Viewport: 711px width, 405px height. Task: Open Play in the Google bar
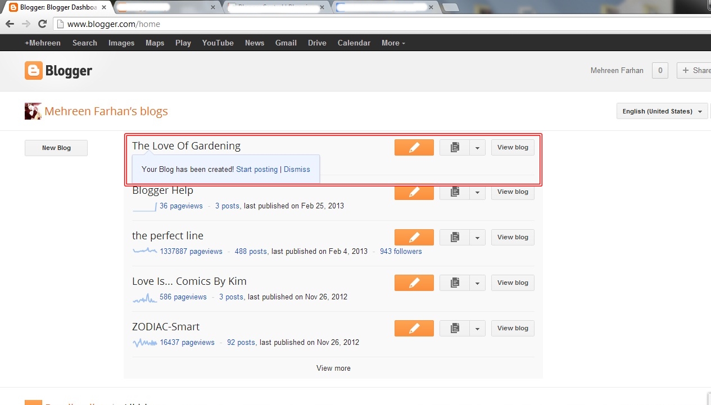[183, 43]
